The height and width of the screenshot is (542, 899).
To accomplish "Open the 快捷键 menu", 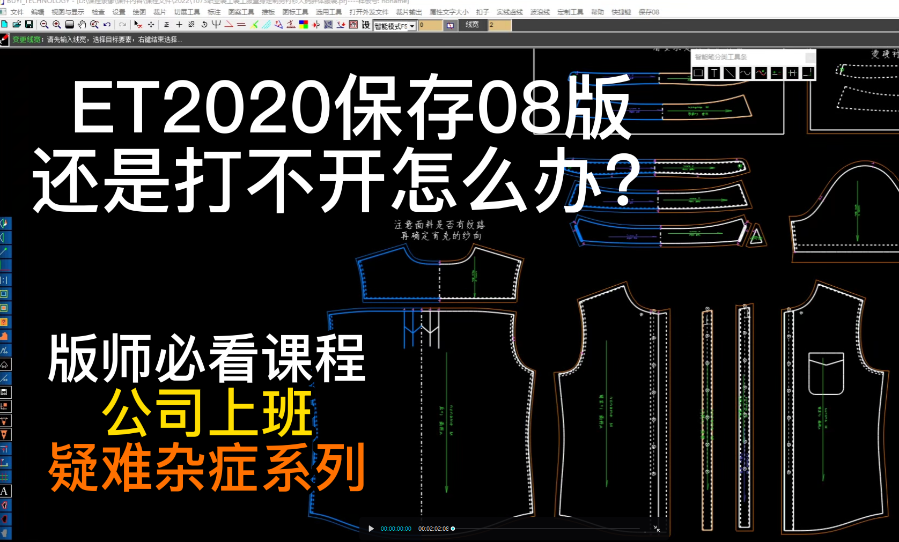I will point(621,12).
